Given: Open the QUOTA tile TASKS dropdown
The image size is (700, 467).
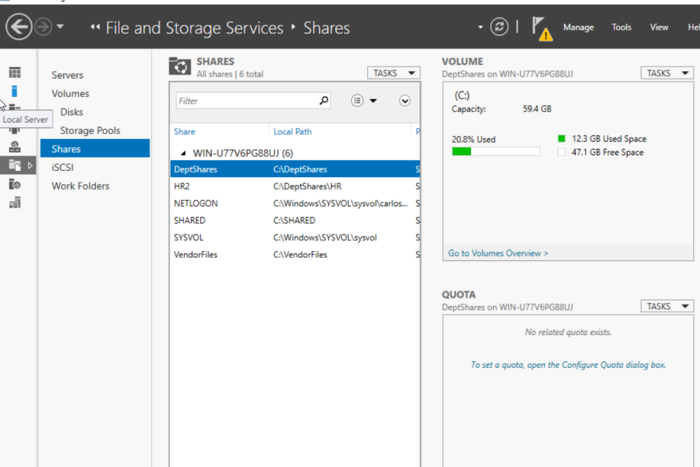Looking at the screenshot, I should coord(667,306).
